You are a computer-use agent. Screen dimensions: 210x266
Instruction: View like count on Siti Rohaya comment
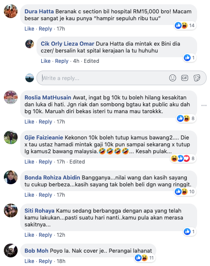(190, 232)
